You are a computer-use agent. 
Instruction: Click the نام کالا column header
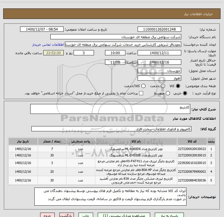pyautogui.click(x=136, y=141)
